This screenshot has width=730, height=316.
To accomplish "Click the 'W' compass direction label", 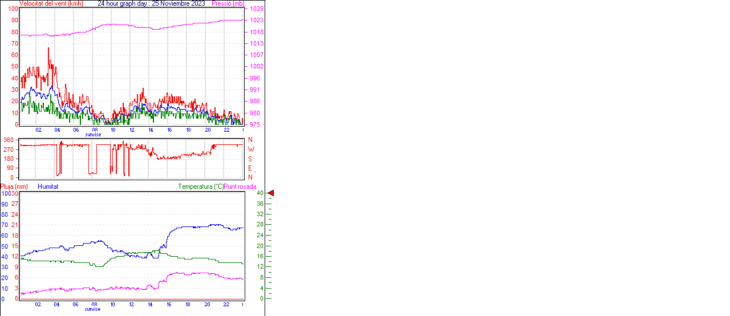I will tap(250, 149).
